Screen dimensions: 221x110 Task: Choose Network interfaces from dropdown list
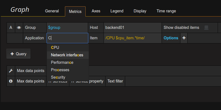pos(67,55)
